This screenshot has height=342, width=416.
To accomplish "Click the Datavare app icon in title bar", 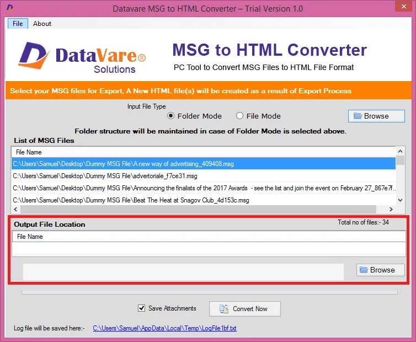I will pos(9,8).
